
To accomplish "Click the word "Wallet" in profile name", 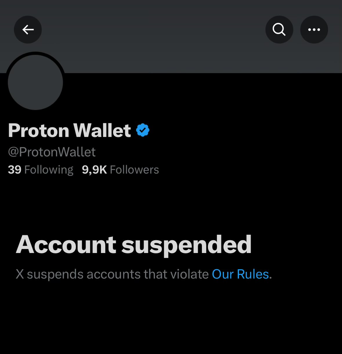I will click(102, 130).
